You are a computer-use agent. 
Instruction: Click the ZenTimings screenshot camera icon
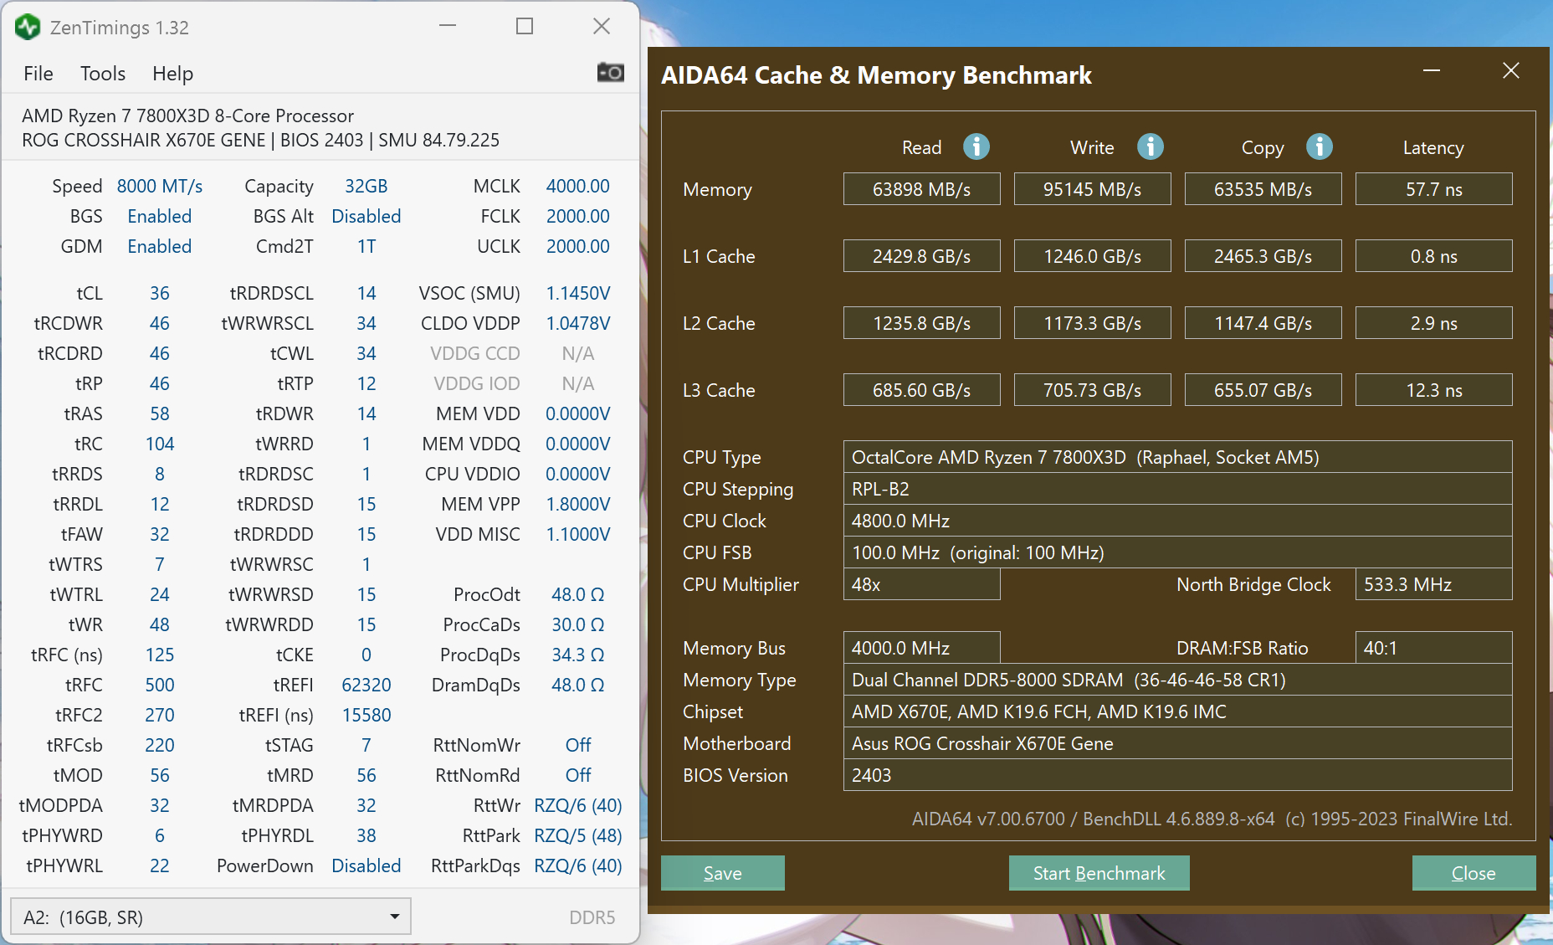pos(610,73)
